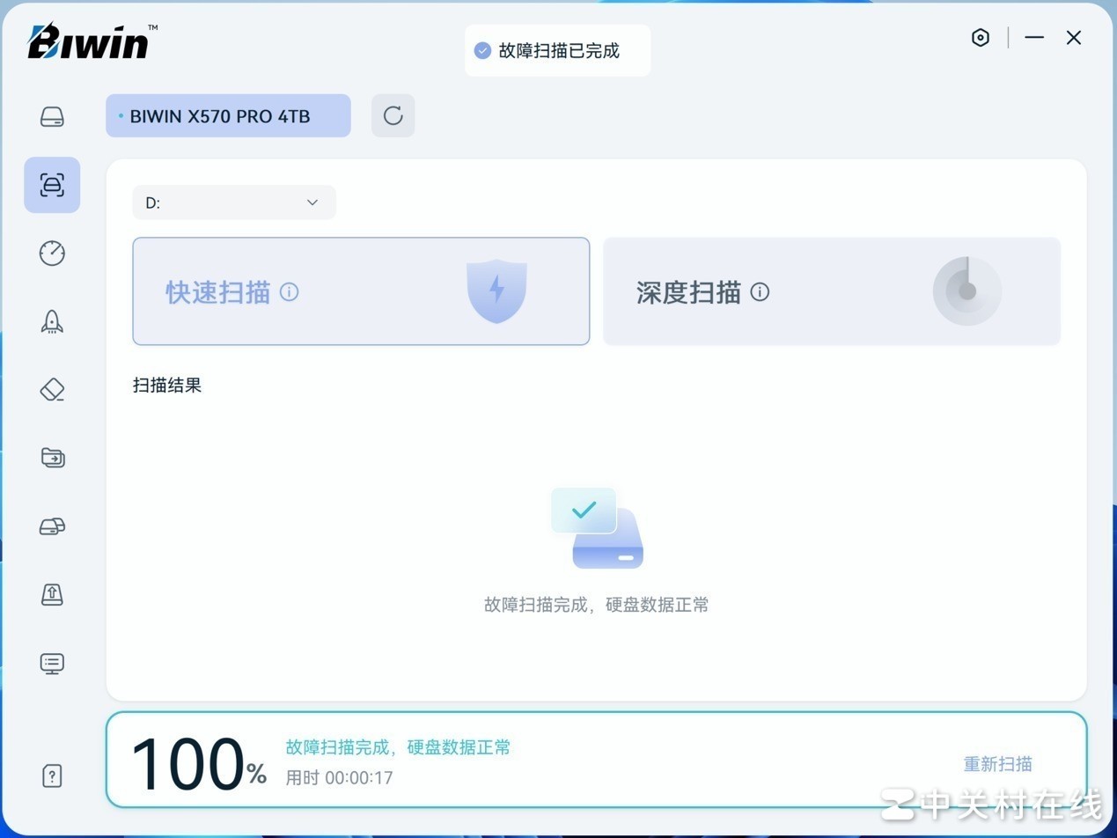Click the info icon beside 快速扫描

click(289, 292)
